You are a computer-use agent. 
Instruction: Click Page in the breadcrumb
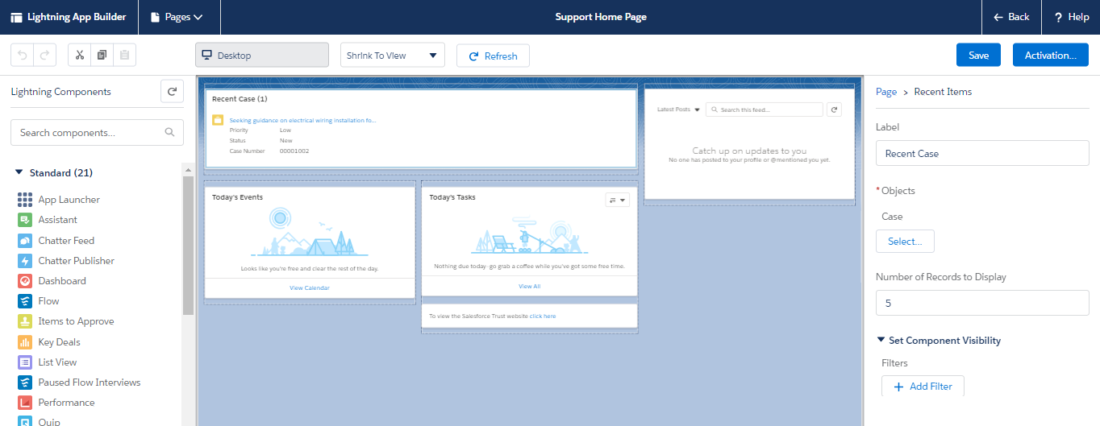coord(886,92)
